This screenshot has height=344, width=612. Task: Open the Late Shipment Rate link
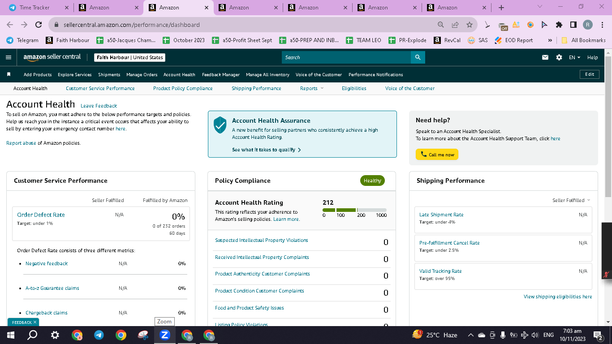pyautogui.click(x=441, y=215)
